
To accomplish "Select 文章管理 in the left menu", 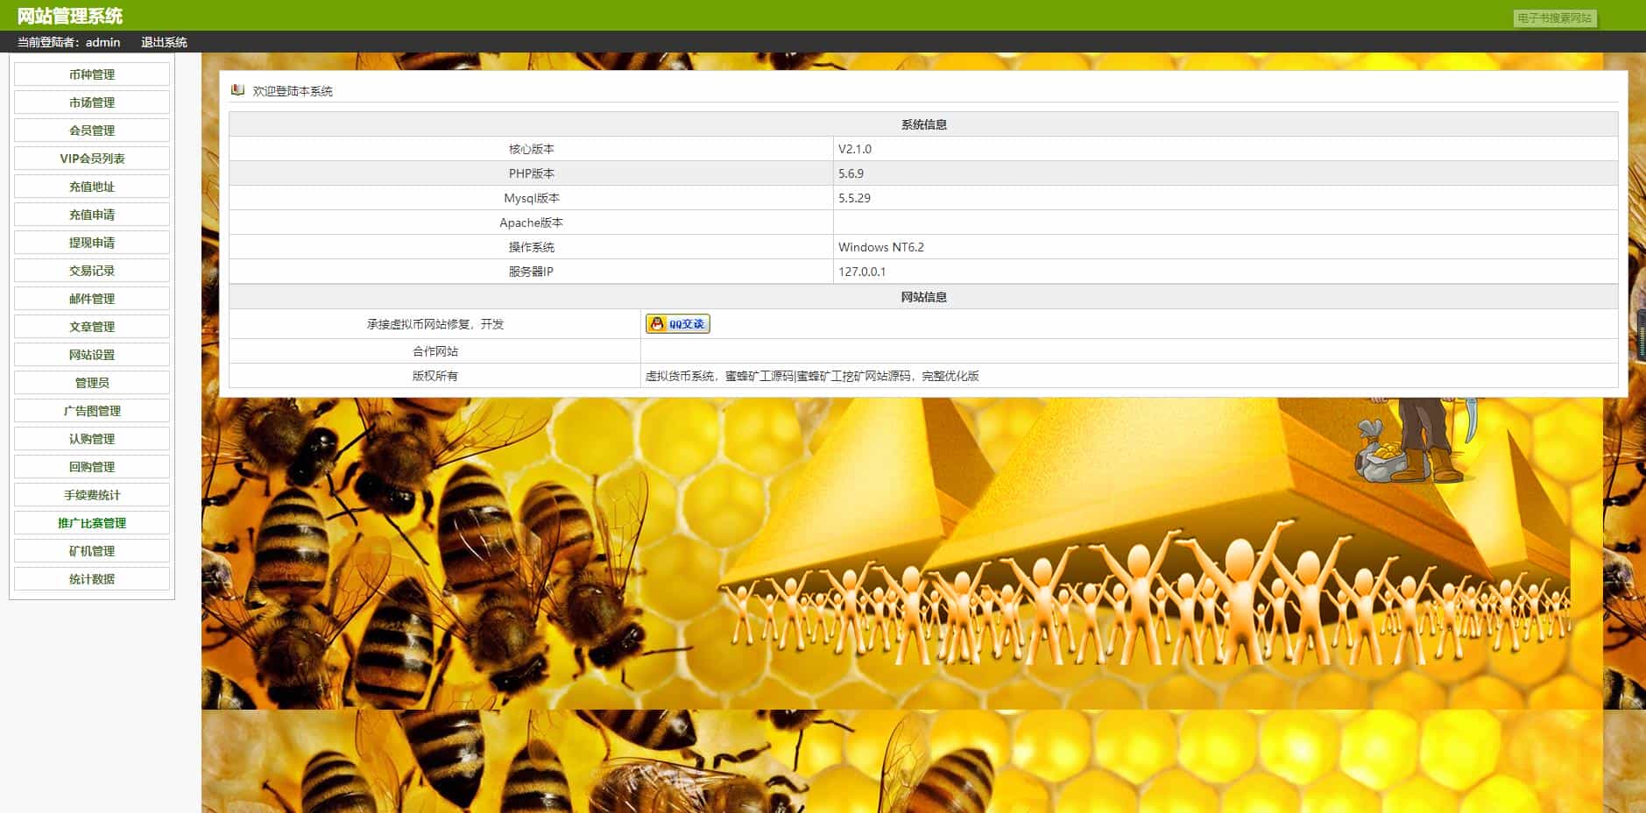I will (x=92, y=327).
